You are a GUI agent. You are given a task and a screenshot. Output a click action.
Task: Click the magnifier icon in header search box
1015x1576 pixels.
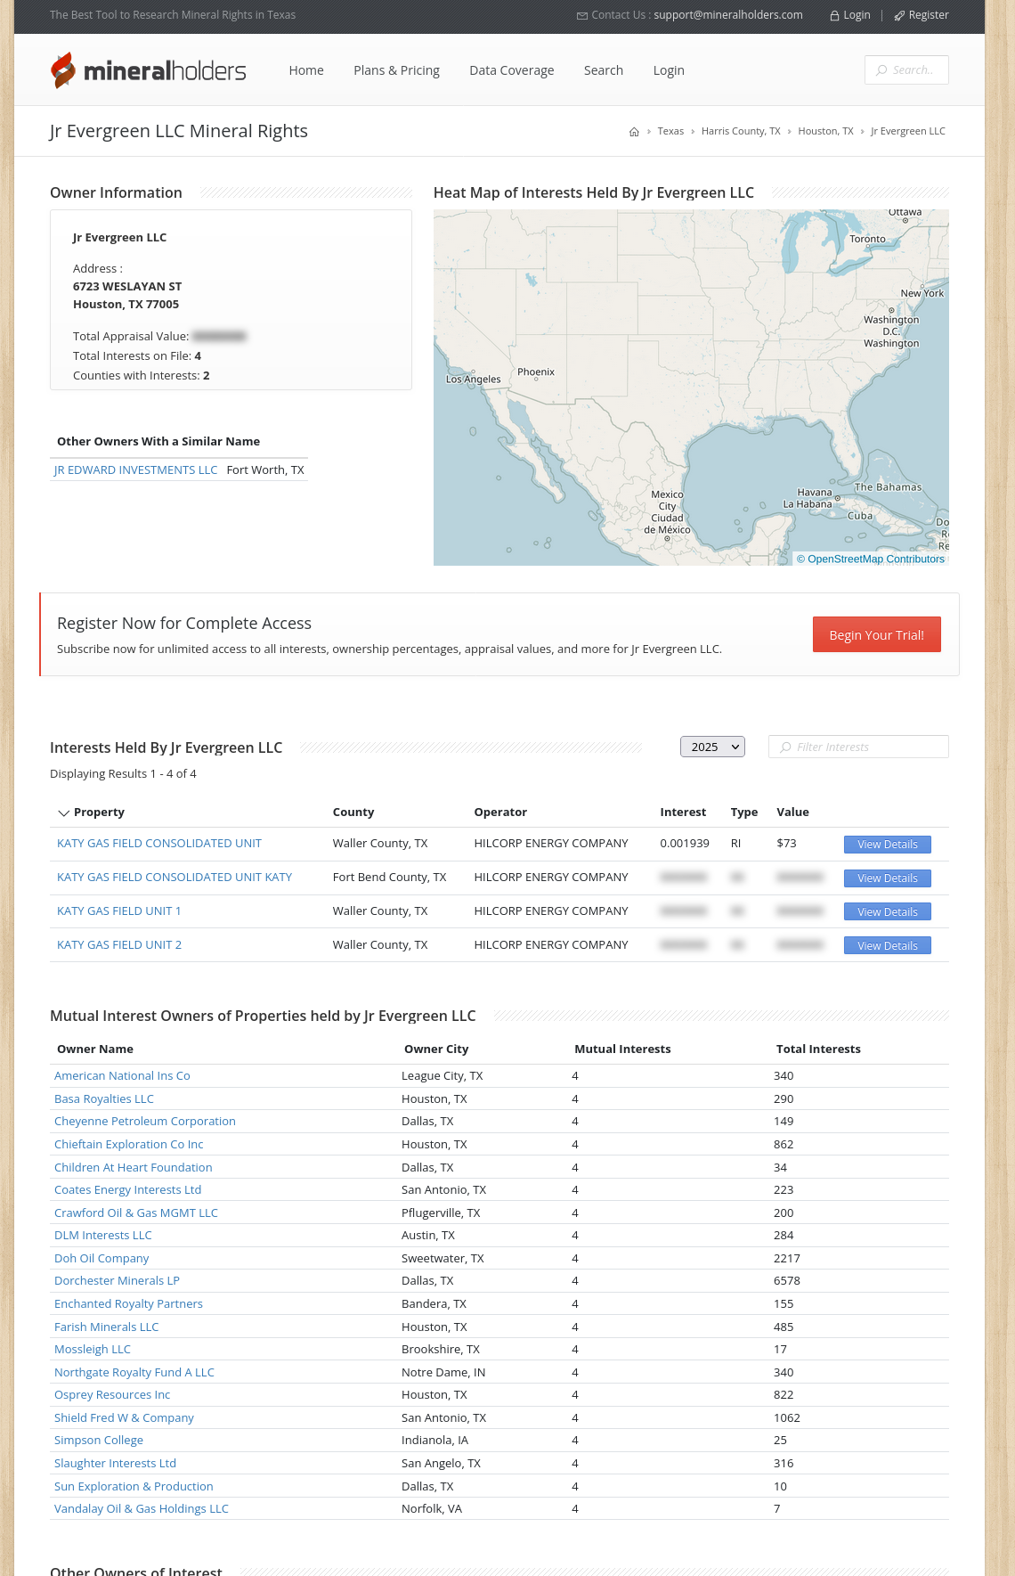(x=881, y=70)
